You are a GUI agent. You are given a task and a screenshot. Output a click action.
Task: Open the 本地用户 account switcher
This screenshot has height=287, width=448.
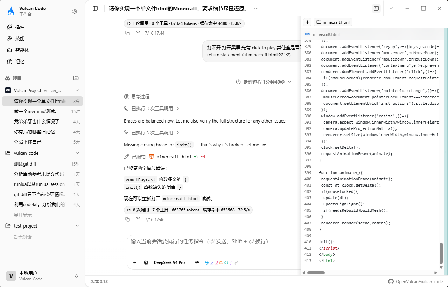[42, 276]
